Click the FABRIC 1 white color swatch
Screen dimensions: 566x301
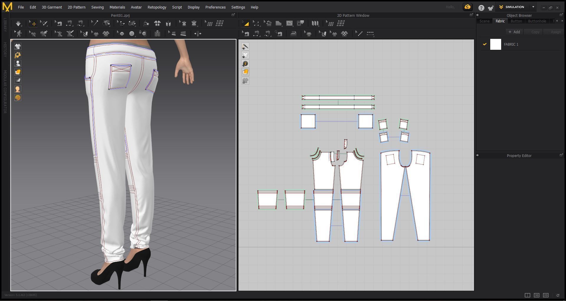pos(496,44)
